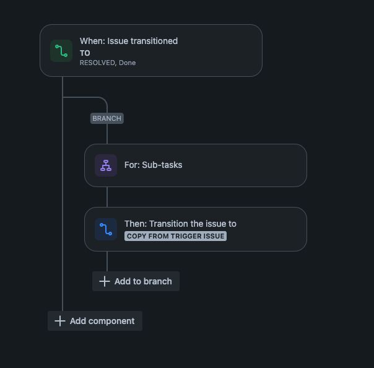
Task: Click connector line above Add to branch button
Action: pos(107,261)
